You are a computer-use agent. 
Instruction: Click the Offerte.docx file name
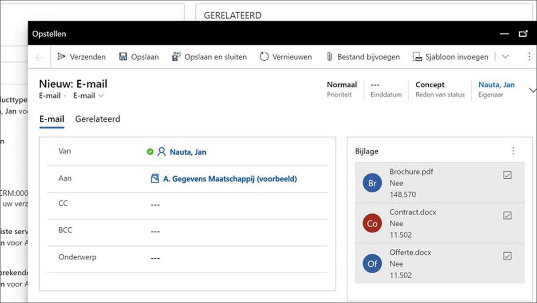click(x=410, y=252)
